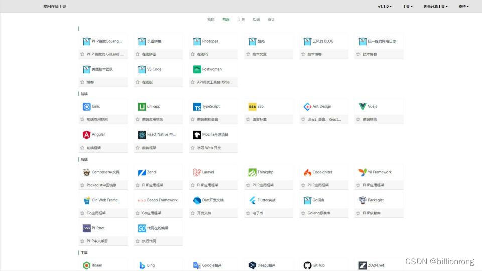Star the uni-app card

pos(138,119)
